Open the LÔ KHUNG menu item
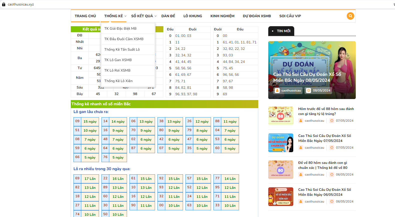The height and width of the screenshot is (217, 395). point(193,16)
